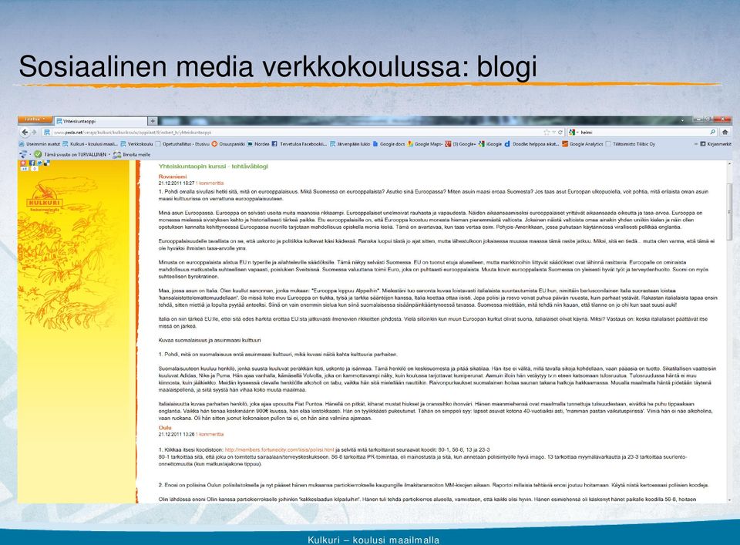The image size is (740, 545).
Task: Open the Opetushallitus - Etusivu bookmark
Action: pyautogui.click(x=182, y=144)
